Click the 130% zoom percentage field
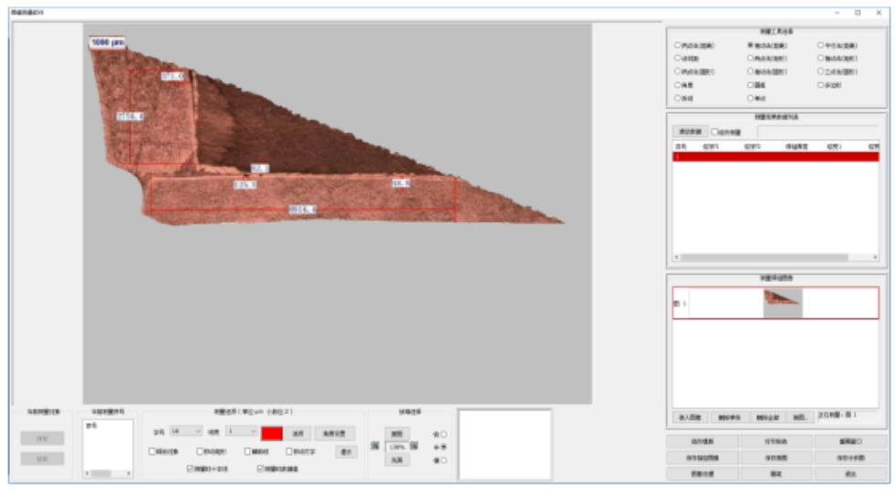Viewport: 895px width, 489px height. tap(395, 447)
